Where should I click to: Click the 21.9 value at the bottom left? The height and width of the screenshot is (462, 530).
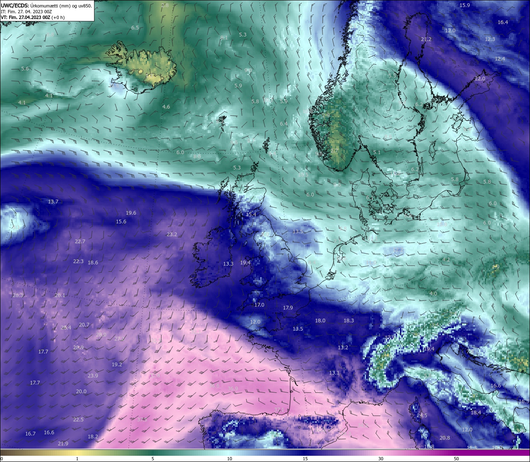(x=63, y=444)
